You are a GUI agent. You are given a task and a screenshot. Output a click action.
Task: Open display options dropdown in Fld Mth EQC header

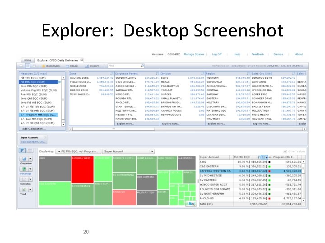tap(265, 157)
